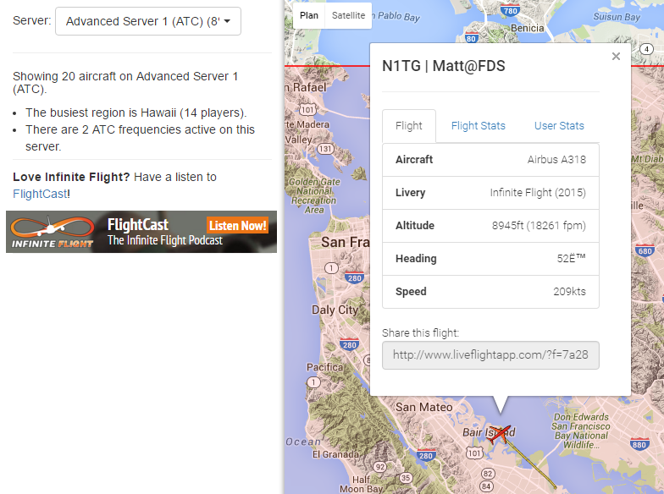Click the Interstate 880 shield on map
The width and height of the screenshot is (664, 494).
click(639, 443)
